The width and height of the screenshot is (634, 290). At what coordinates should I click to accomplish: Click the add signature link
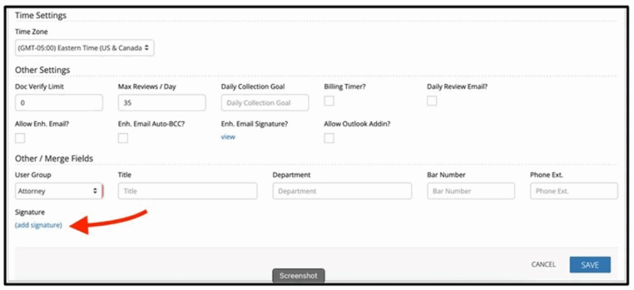click(x=38, y=225)
